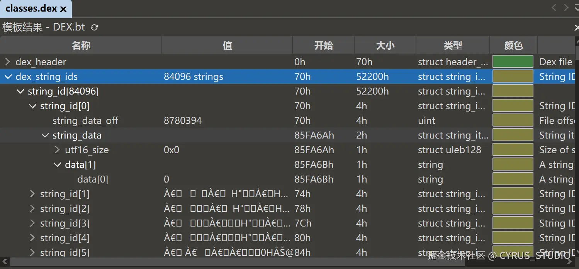Sort by the 值 column header

227,45
